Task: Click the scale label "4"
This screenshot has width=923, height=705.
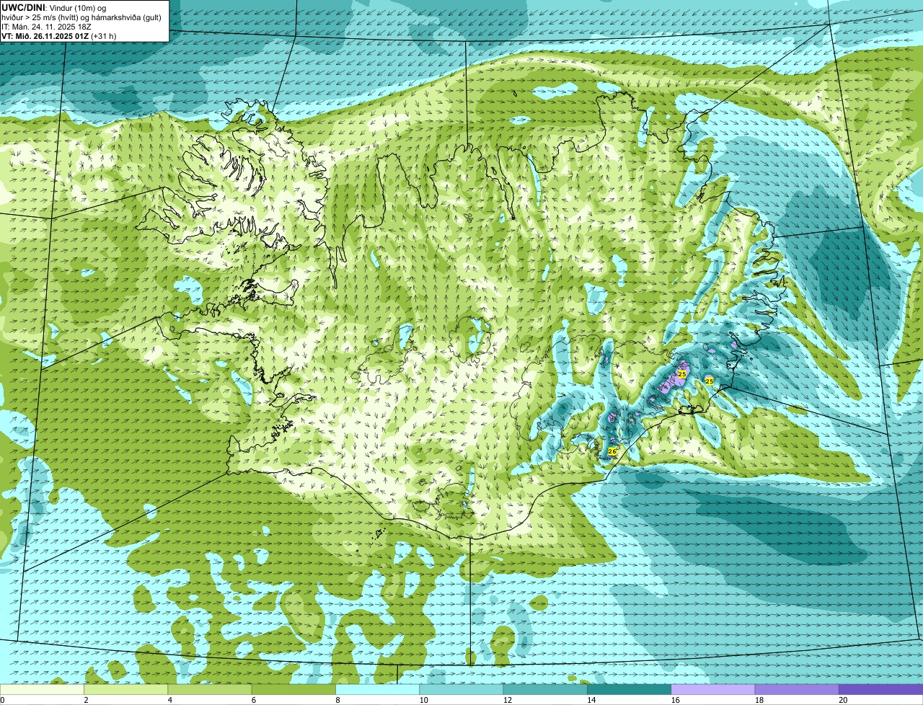Action: (x=169, y=700)
